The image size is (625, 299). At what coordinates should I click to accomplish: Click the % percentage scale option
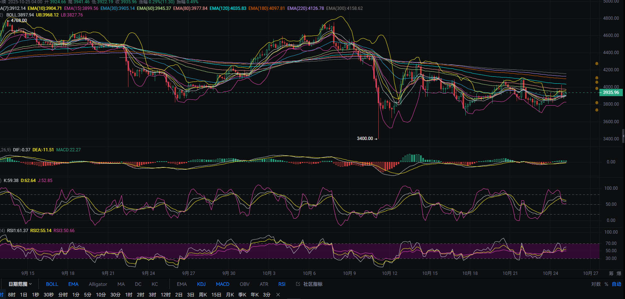[606, 284]
